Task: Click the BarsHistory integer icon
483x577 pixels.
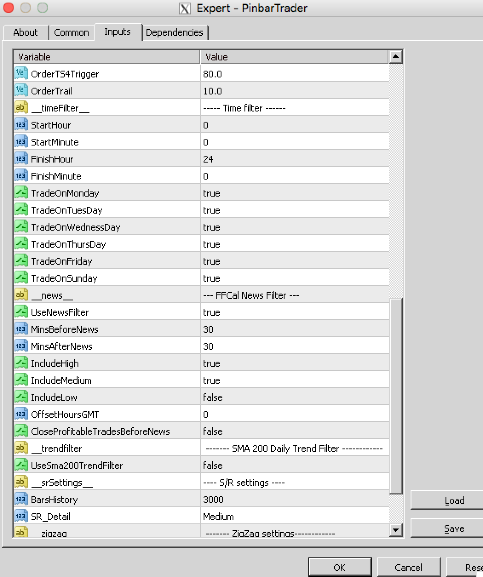Action: [21, 499]
